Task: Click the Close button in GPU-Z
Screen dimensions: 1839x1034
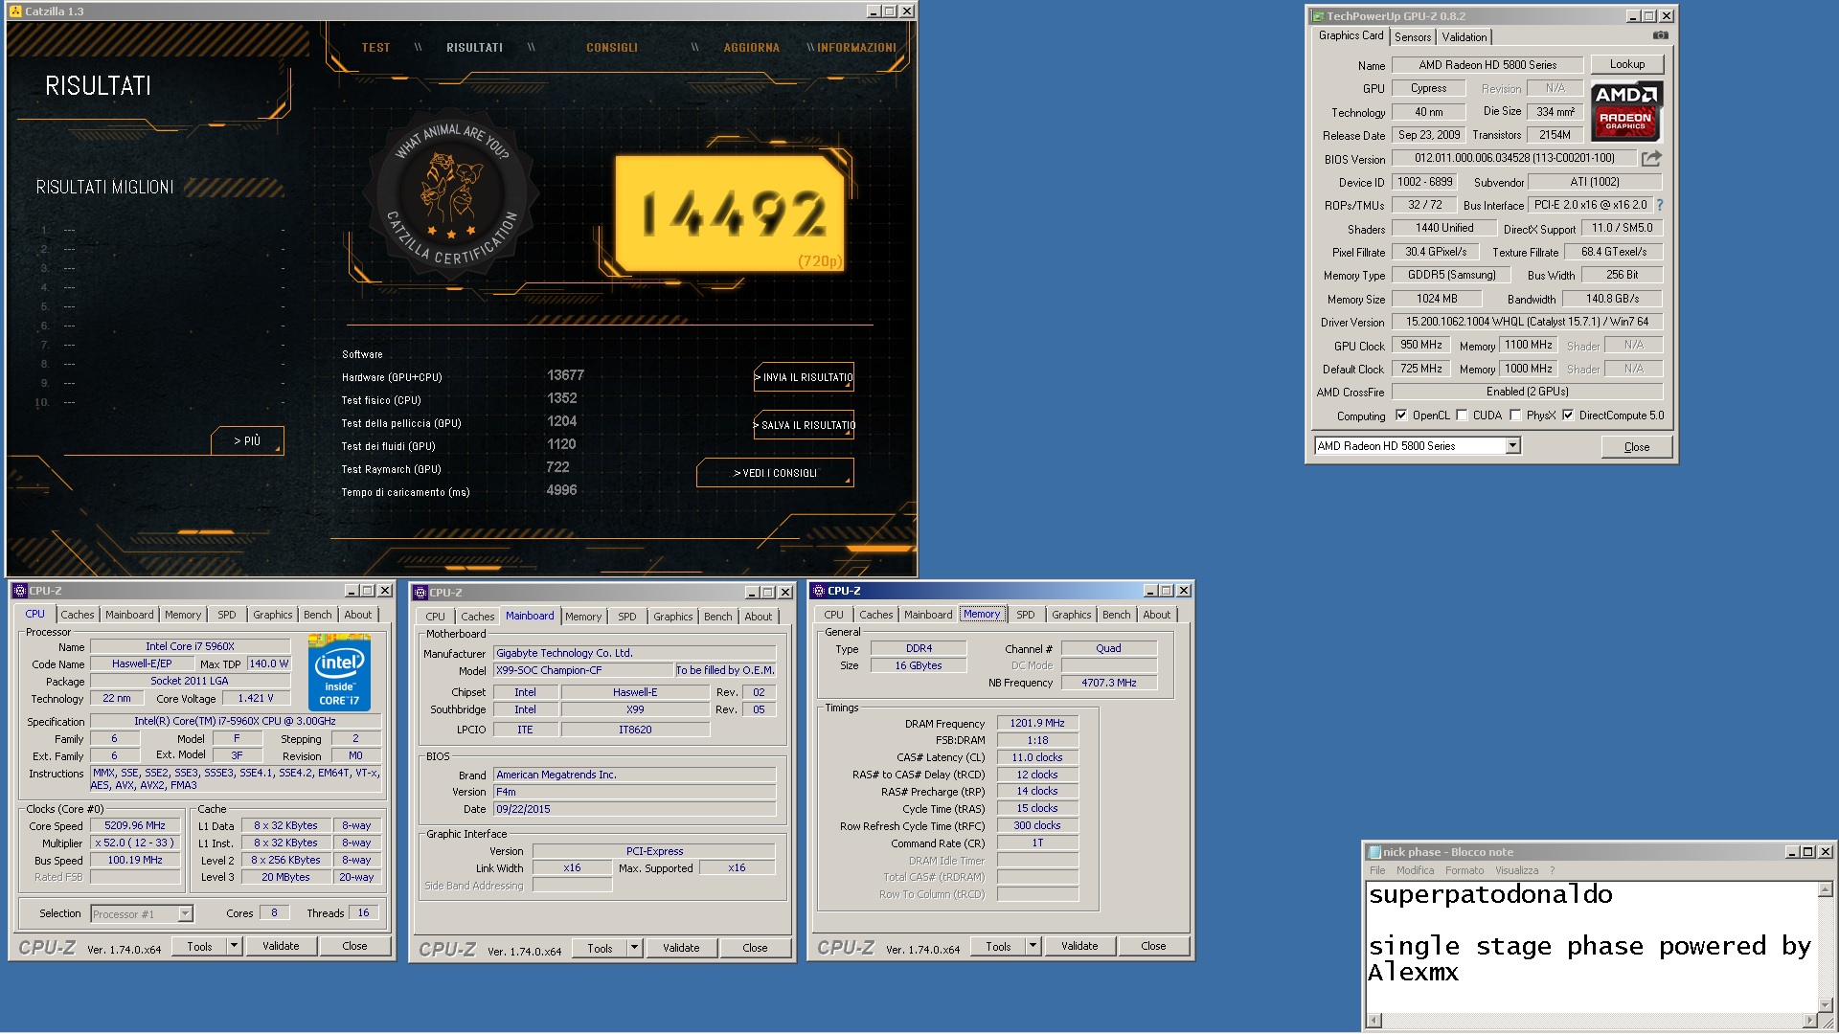Action: point(1637,447)
